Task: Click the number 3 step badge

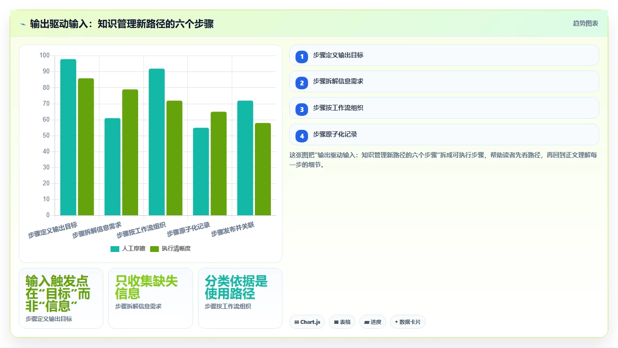Action: click(x=302, y=110)
